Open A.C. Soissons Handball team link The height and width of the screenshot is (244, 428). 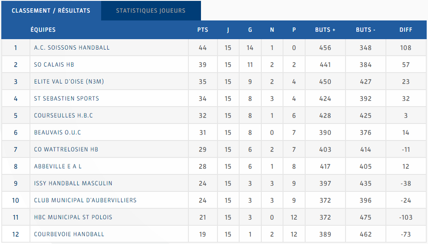coord(72,48)
